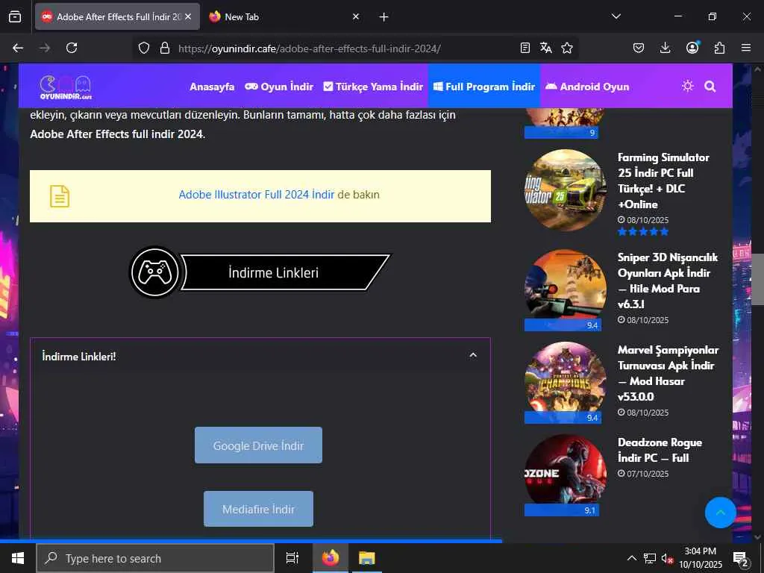Open the Android Oyun menu
The width and height of the screenshot is (764, 573).
pos(587,87)
